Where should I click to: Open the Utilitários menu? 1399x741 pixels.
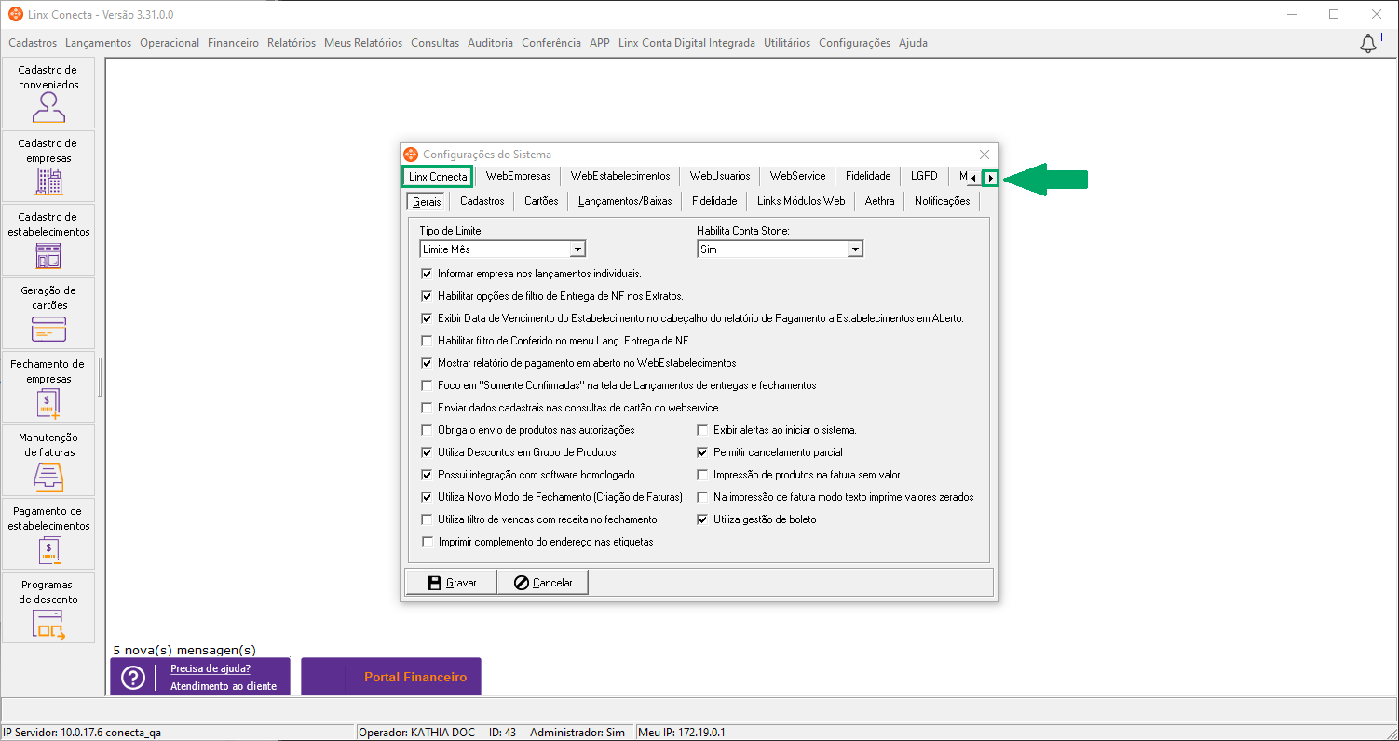(x=787, y=43)
